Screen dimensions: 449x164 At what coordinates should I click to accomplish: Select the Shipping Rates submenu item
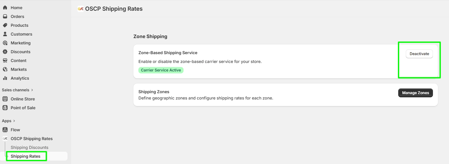pos(26,156)
